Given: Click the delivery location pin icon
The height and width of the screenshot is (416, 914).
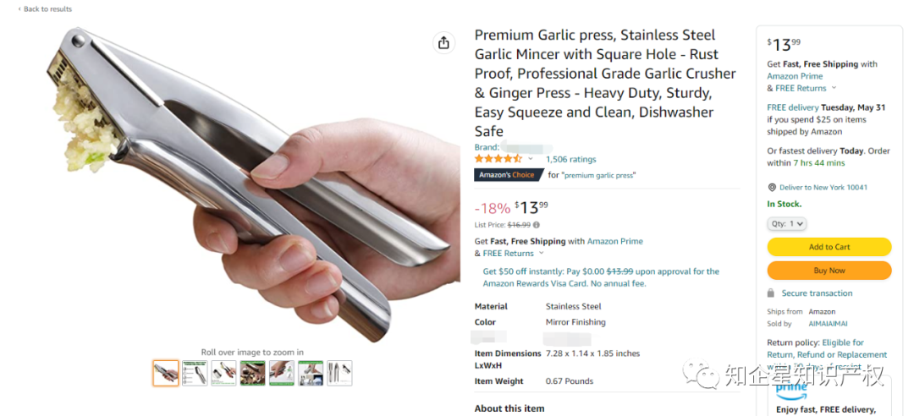Looking at the screenshot, I should point(772,188).
